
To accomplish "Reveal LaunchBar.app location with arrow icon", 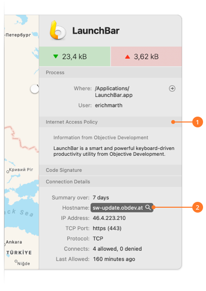I will [172, 88].
